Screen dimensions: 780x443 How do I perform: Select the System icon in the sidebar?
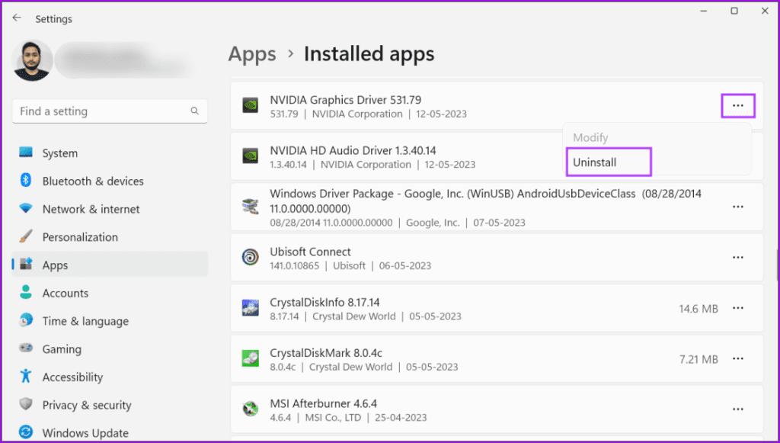(x=26, y=152)
